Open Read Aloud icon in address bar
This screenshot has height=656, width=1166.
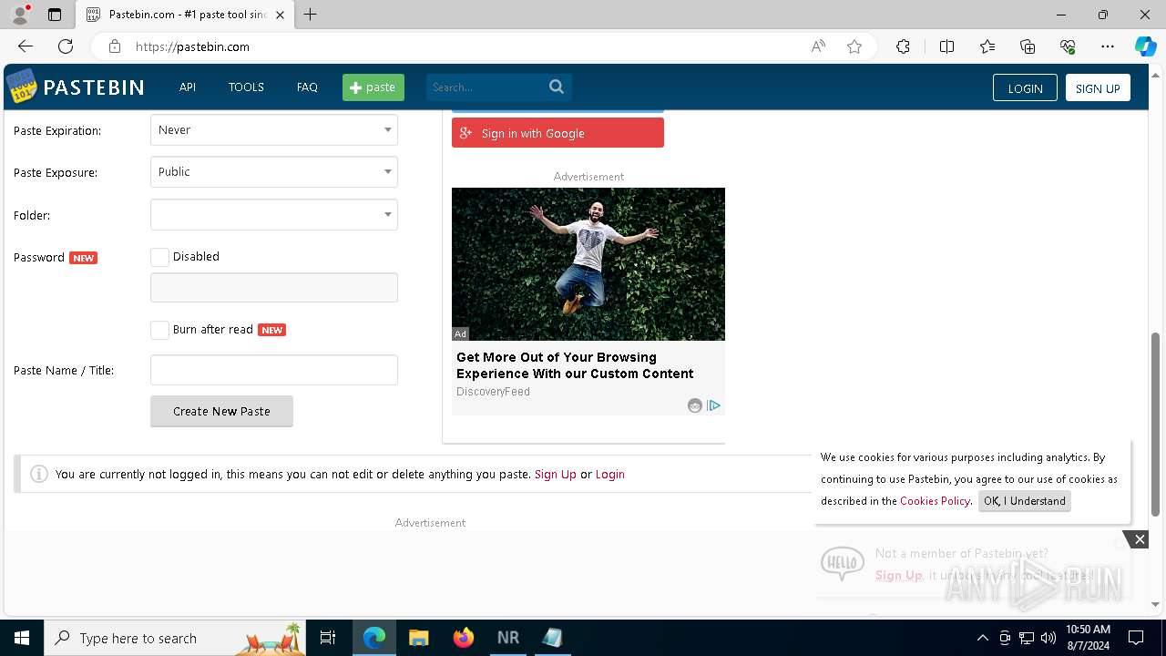pos(818,46)
